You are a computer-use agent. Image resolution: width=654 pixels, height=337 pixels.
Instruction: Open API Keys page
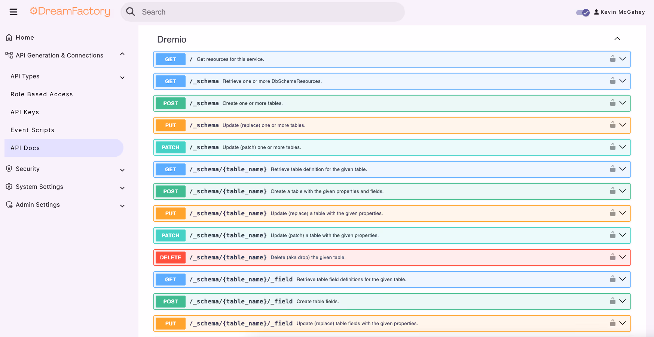tap(25, 112)
